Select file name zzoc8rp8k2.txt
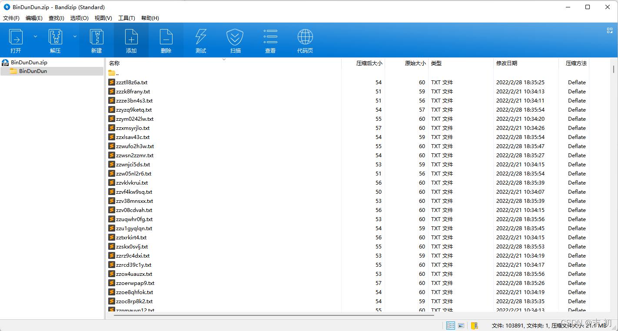The height and width of the screenshot is (331, 618). [x=134, y=301]
